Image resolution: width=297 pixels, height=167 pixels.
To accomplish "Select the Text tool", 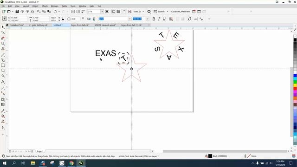I will coord(3,82).
